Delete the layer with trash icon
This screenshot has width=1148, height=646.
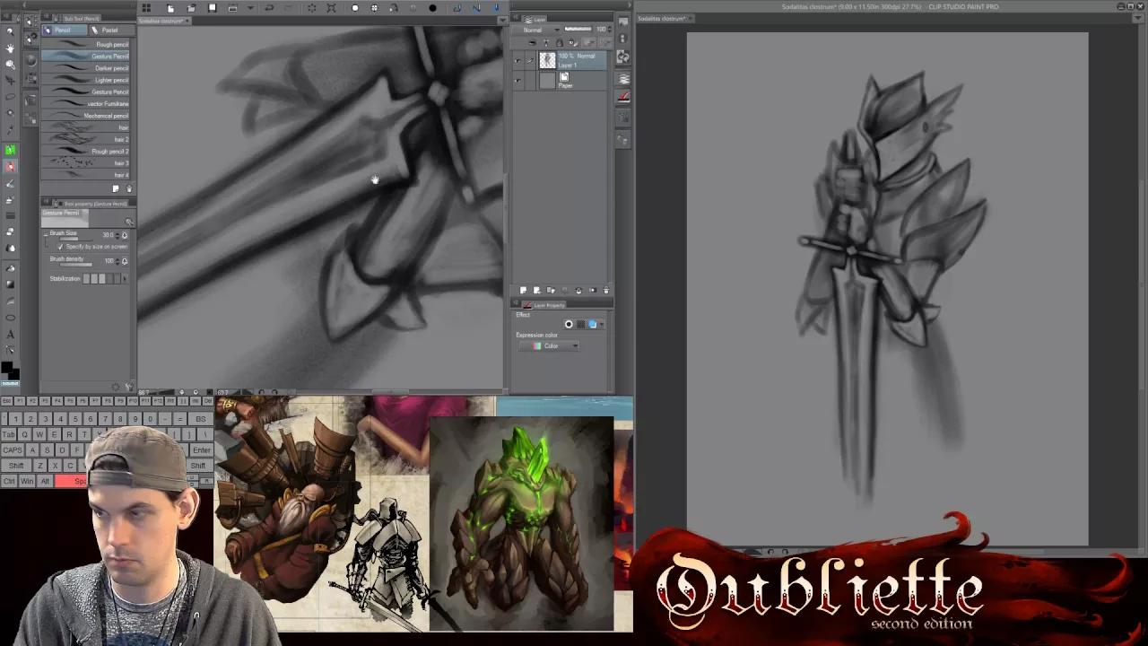[x=606, y=291]
